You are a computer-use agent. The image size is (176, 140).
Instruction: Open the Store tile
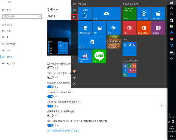[x=92, y=42]
